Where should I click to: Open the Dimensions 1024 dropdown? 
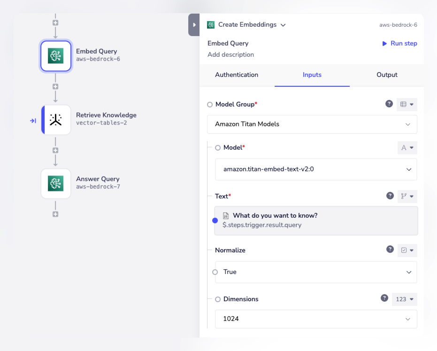[x=315, y=319]
